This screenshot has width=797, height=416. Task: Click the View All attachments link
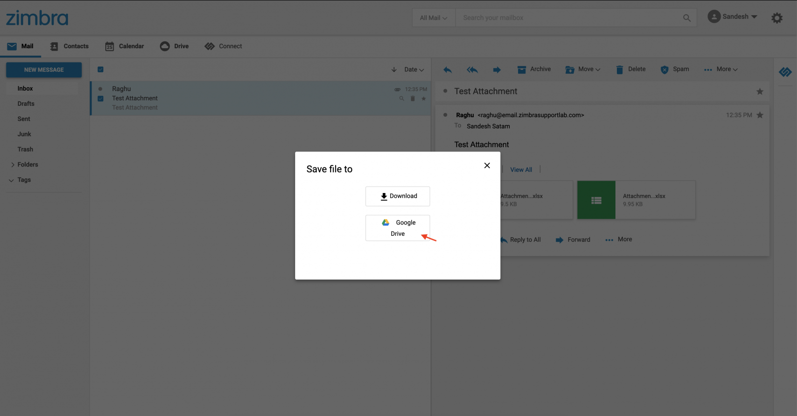pos(521,170)
